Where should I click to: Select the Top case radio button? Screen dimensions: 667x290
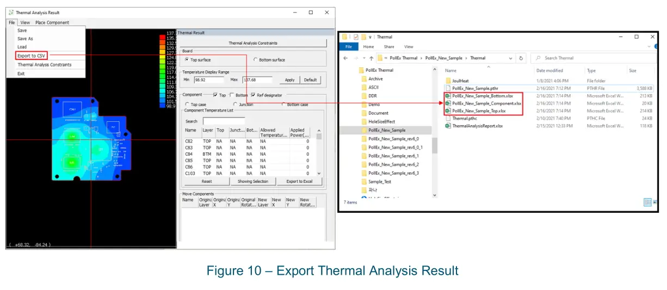point(187,104)
